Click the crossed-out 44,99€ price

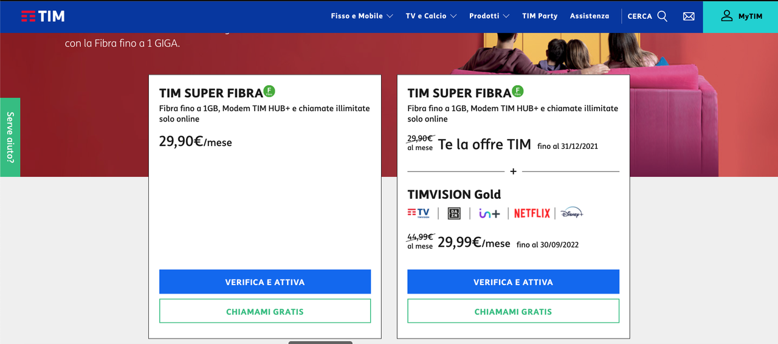pyautogui.click(x=420, y=237)
